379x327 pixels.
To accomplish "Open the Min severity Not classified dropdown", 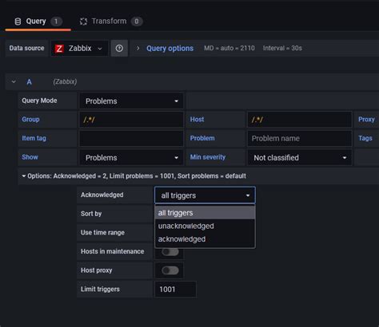I will pos(300,158).
